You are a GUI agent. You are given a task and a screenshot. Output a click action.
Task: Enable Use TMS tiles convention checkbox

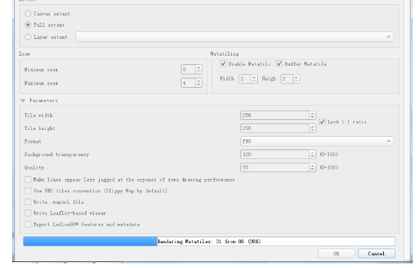tap(28, 191)
